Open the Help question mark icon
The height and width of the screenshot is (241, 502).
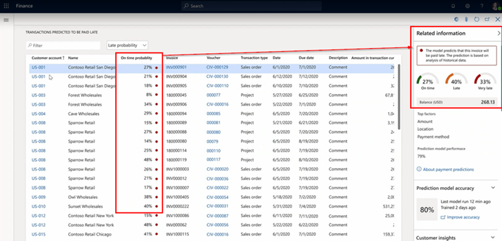[482, 6]
